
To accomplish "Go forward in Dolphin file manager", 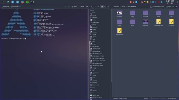I will tap(95, 7).
